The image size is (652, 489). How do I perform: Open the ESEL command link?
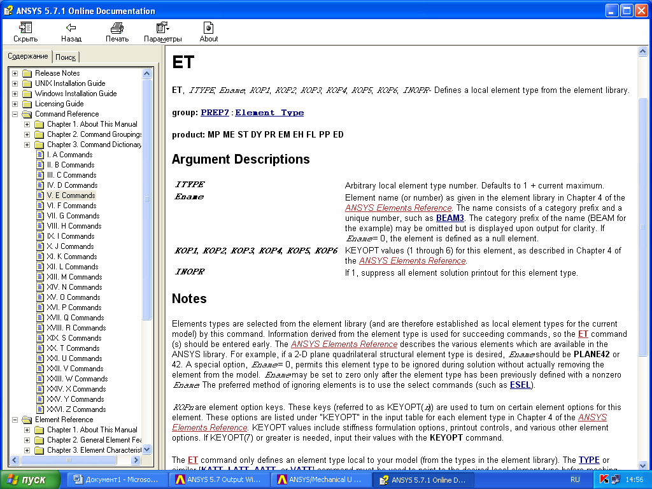click(x=520, y=385)
